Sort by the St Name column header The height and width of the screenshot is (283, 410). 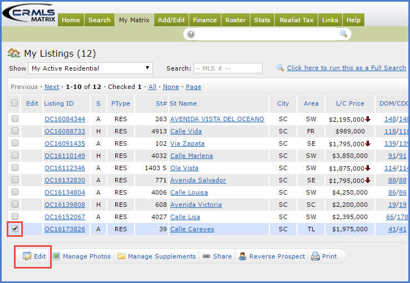(183, 103)
